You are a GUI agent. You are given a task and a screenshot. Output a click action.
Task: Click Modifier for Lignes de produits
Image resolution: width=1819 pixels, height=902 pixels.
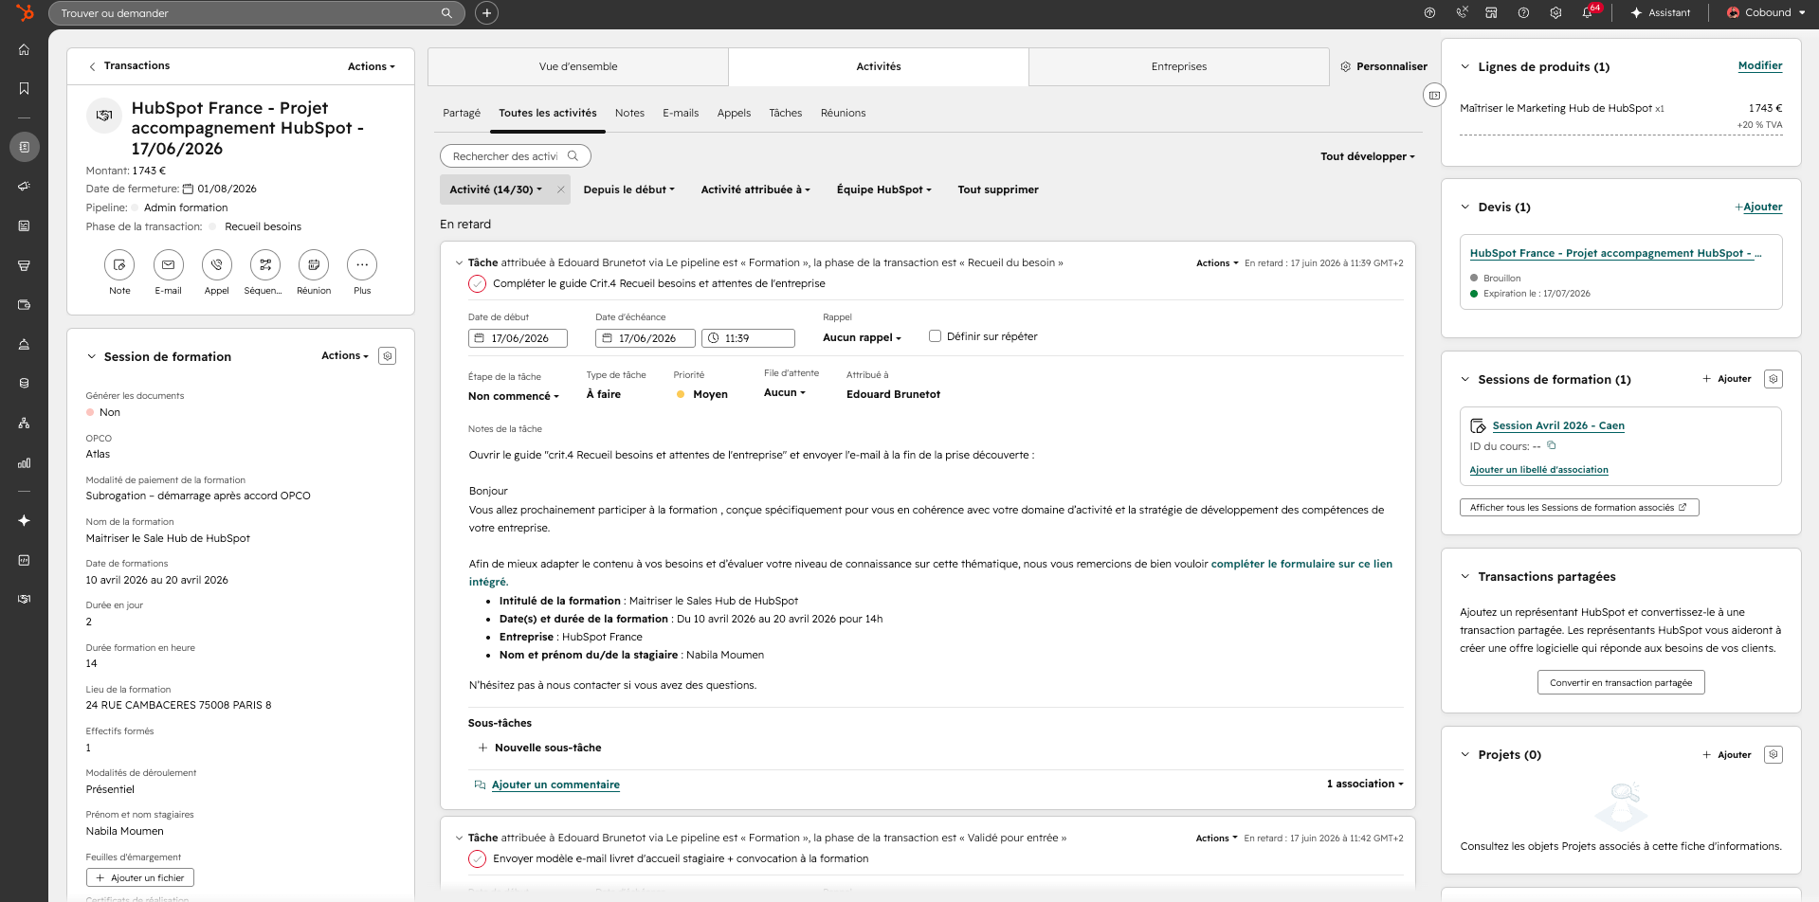pyautogui.click(x=1760, y=65)
